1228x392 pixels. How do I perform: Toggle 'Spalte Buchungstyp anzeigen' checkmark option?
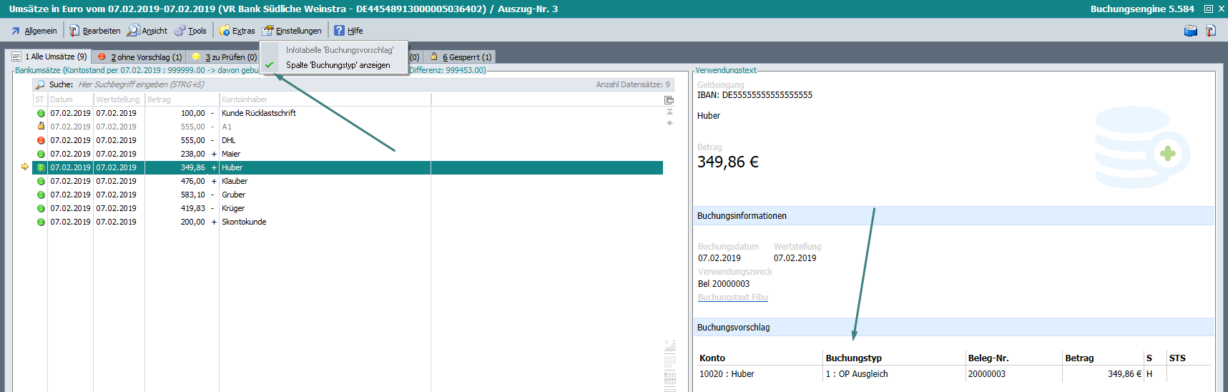pyautogui.click(x=338, y=65)
